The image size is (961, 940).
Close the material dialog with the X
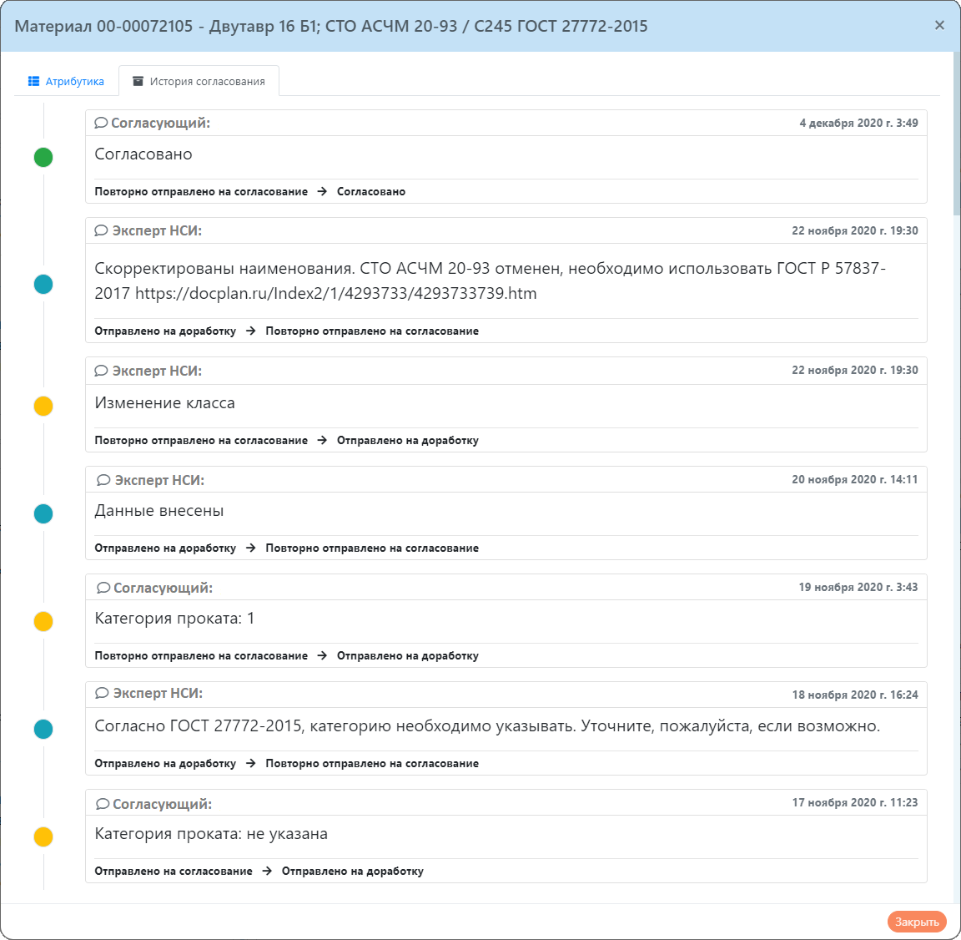pyautogui.click(x=939, y=25)
